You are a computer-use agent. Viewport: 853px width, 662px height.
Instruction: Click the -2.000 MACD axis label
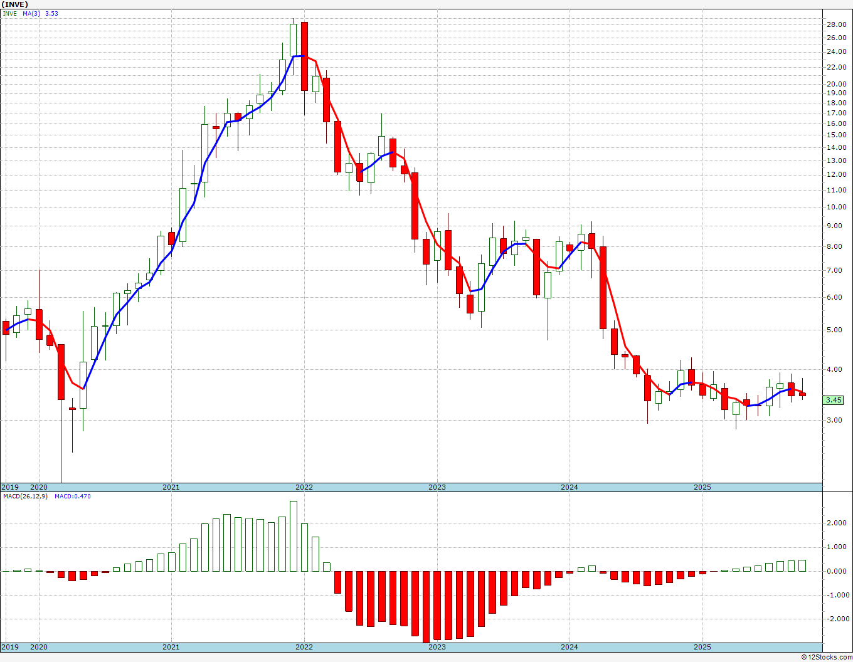click(837, 619)
